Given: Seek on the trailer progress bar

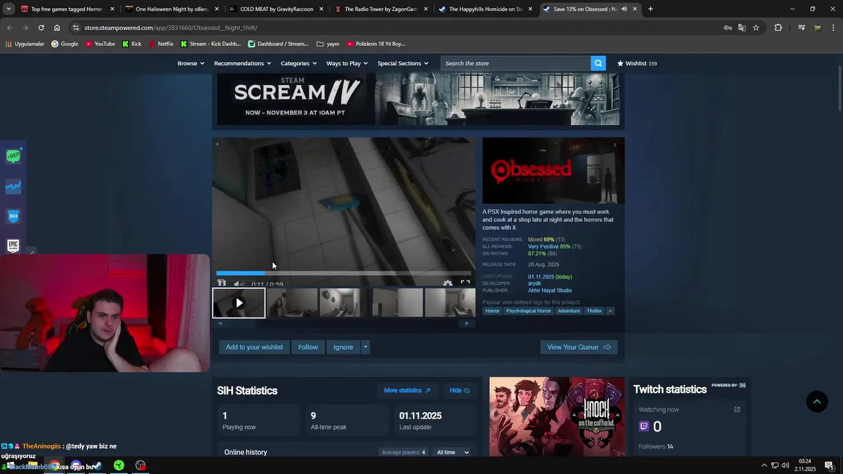Looking at the screenshot, I should tap(344, 273).
